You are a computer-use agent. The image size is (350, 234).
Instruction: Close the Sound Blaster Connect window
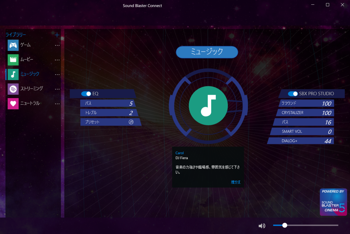(x=342, y=5)
